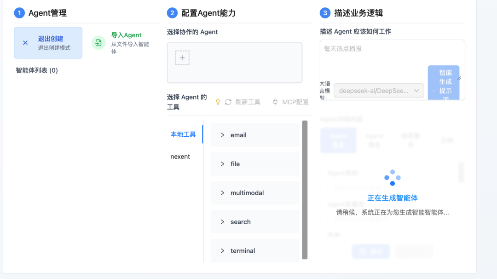Click the 描述 Agent 应该如何工作 label
This screenshot has width=497, height=279.
(355, 32)
